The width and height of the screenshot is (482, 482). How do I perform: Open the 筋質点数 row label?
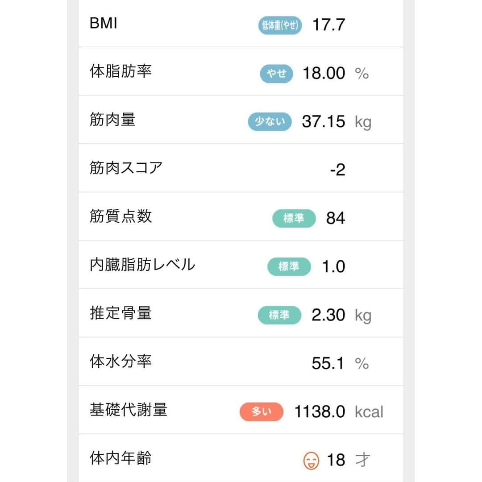120,216
